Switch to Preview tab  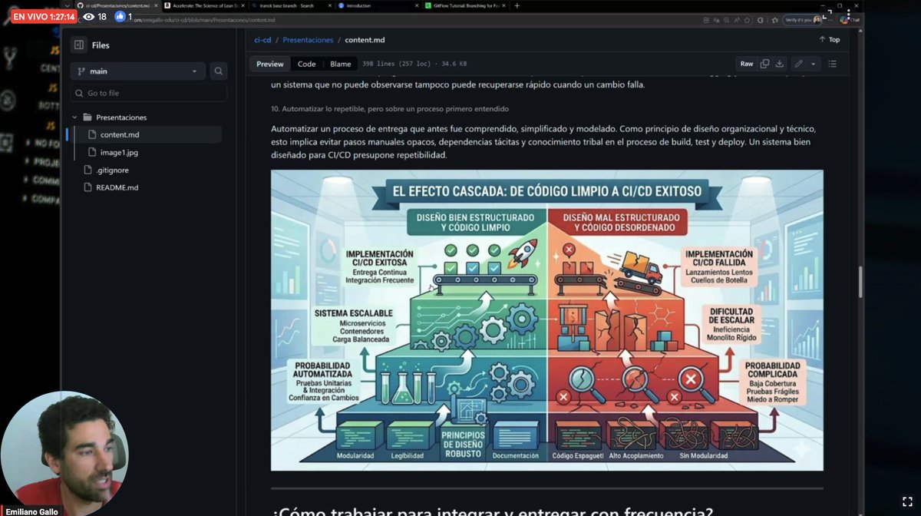(269, 64)
